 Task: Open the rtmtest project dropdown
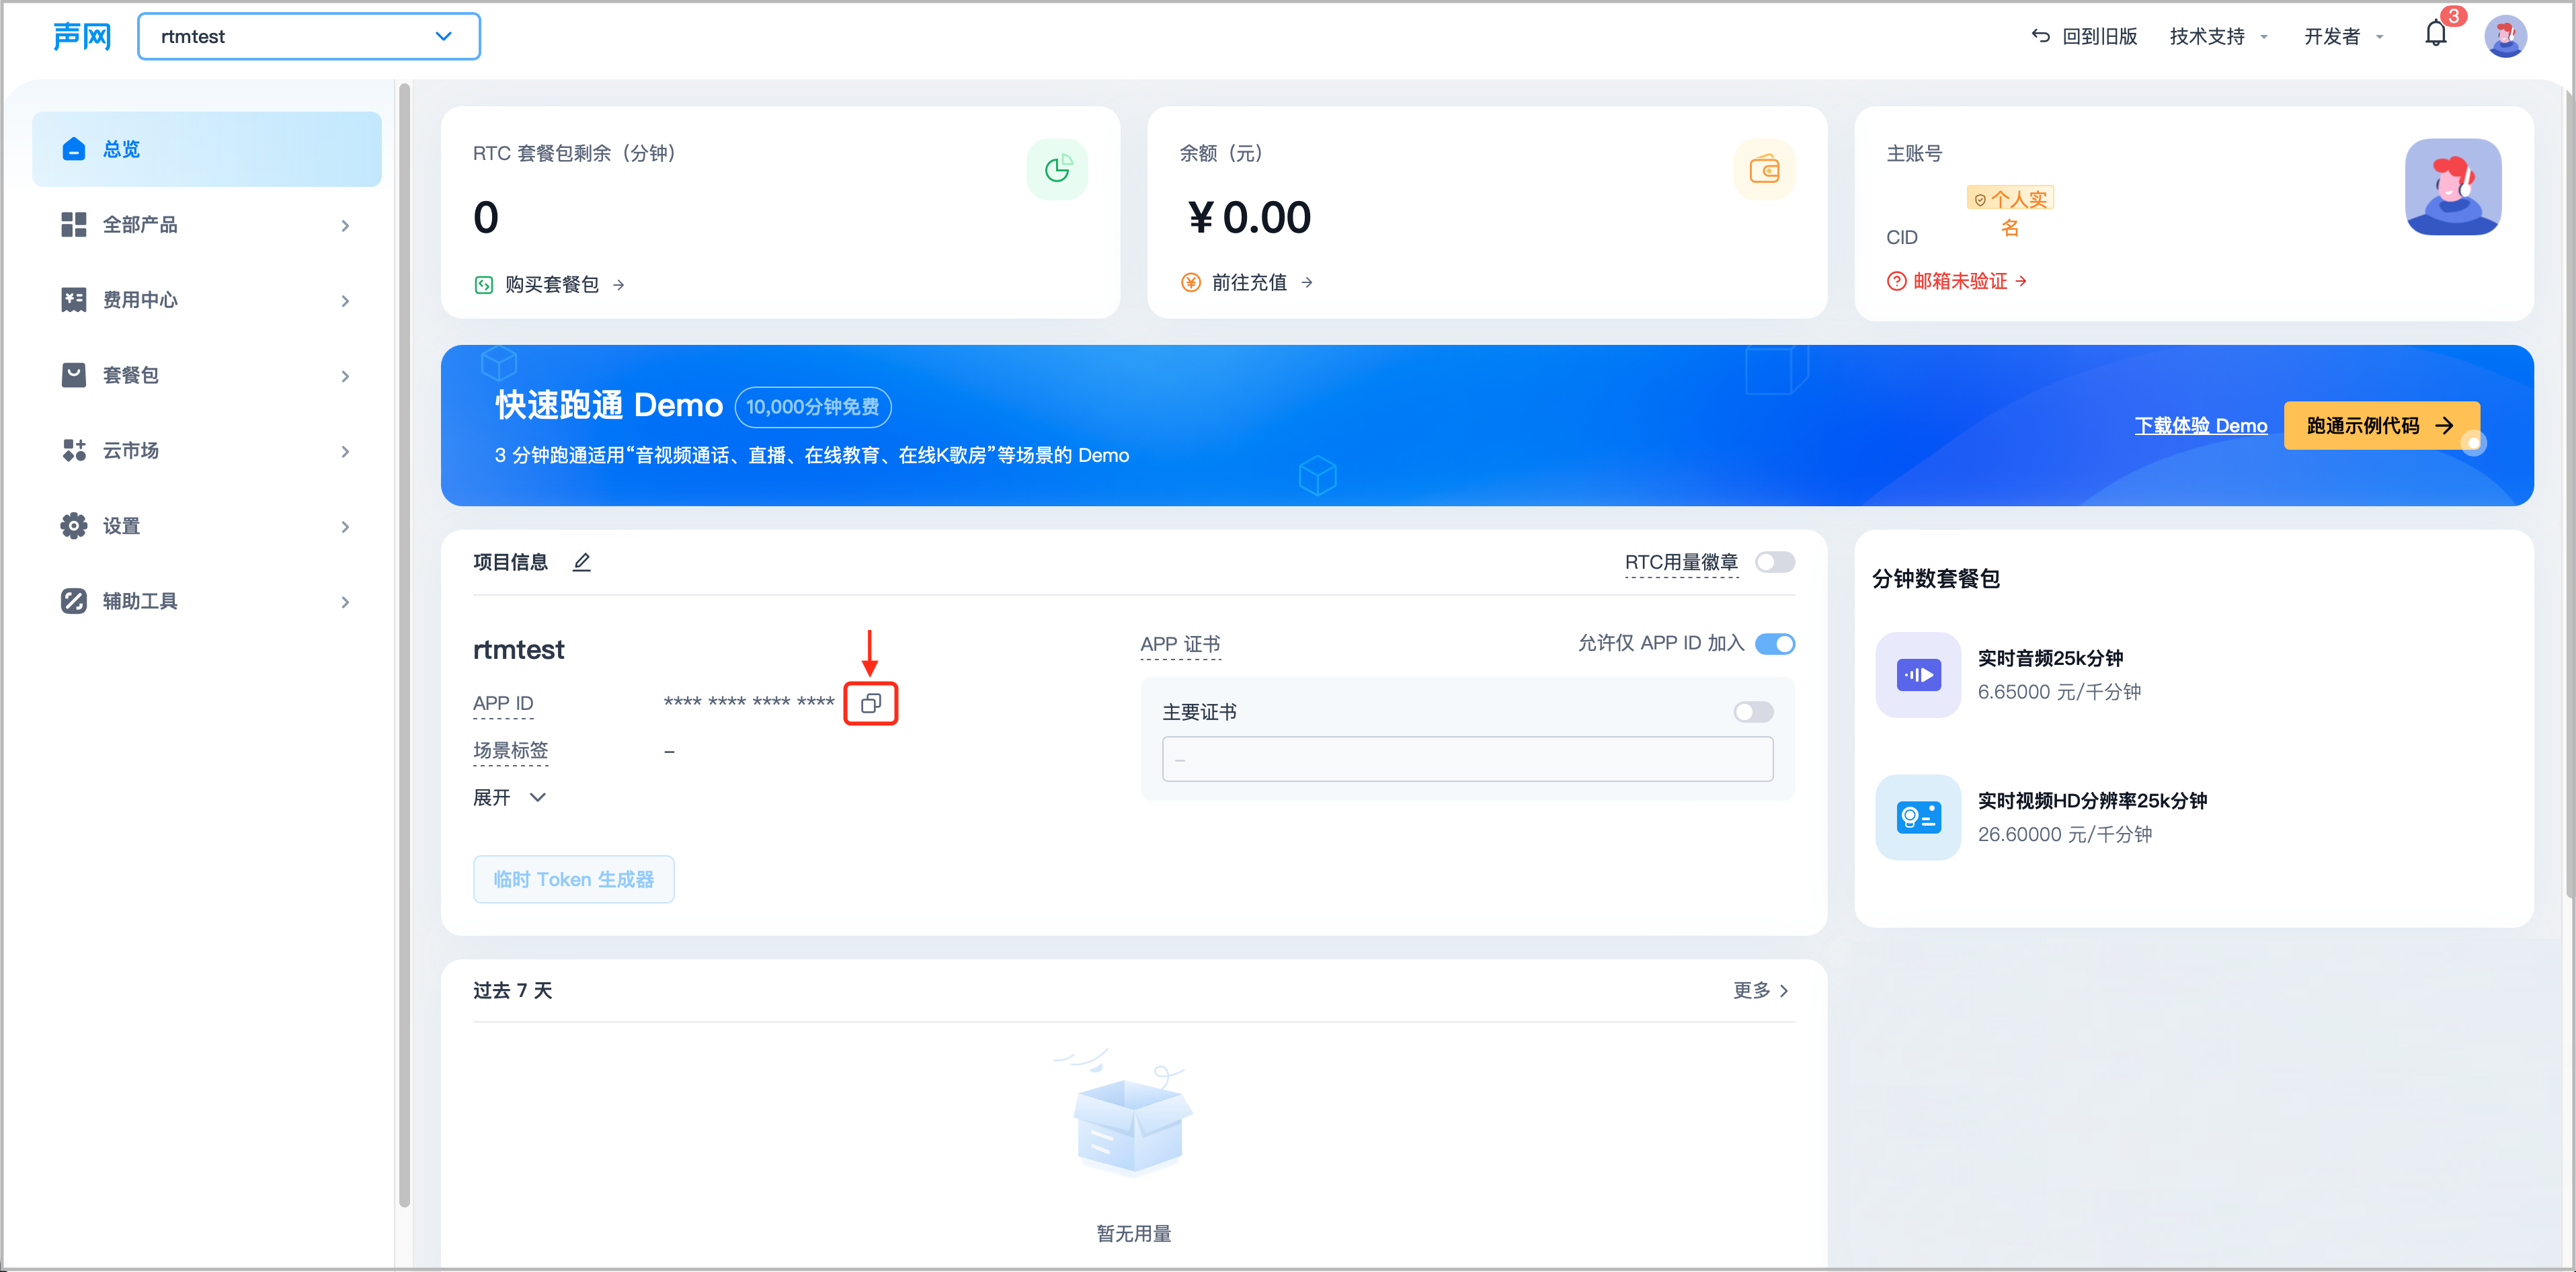pyautogui.click(x=308, y=36)
